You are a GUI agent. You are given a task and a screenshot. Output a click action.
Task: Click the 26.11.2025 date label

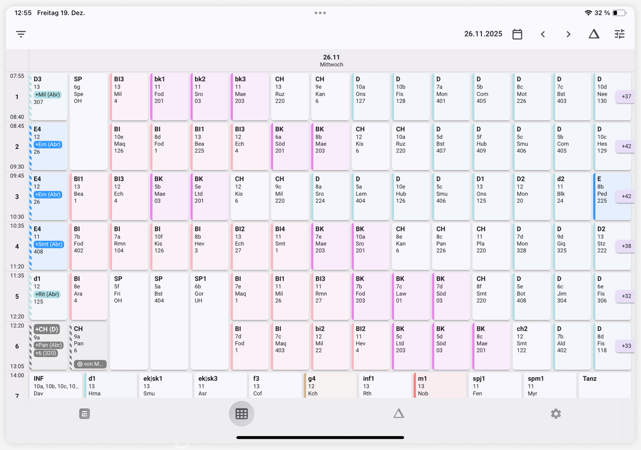[483, 34]
